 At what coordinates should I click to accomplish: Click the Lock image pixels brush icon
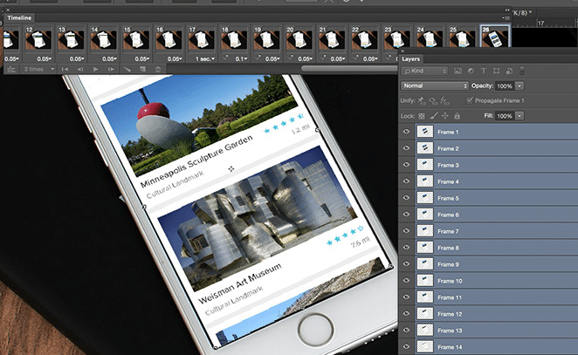click(433, 115)
